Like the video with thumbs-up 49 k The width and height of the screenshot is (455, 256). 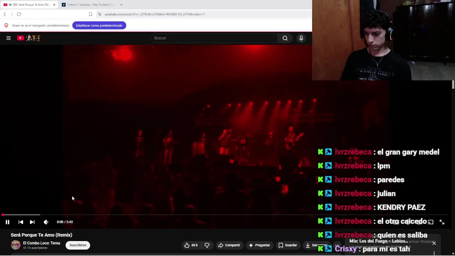(x=191, y=245)
